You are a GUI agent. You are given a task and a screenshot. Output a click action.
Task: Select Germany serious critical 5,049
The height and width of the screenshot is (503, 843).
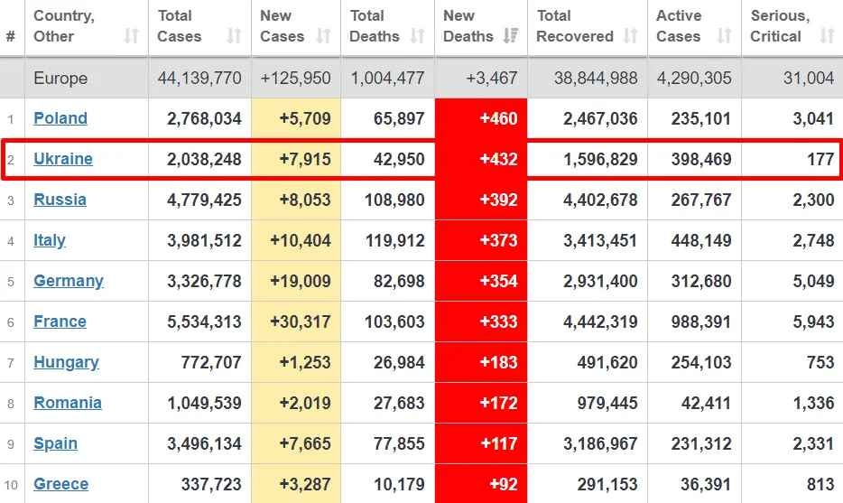click(813, 281)
